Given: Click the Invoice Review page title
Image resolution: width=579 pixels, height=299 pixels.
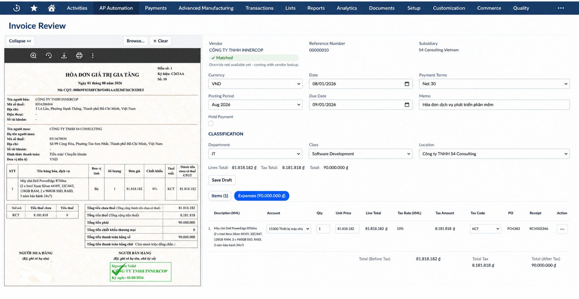Looking at the screenshot, I should point(37,26).
